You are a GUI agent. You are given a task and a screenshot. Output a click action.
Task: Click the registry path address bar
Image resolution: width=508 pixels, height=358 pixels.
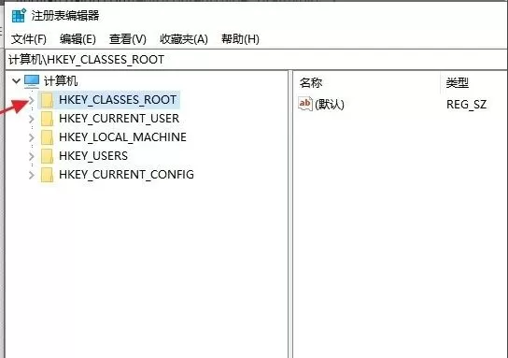coord(256,60)
